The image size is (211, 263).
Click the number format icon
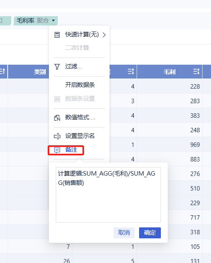click(57, 118)
